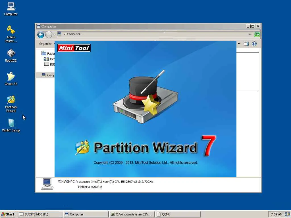Viewport: 291px width, 218px height.
Task: Select the RSE drive item in navigation pane
Action: (49, 64)
